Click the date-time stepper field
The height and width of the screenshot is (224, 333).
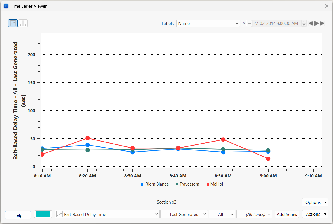pos(276,24)
